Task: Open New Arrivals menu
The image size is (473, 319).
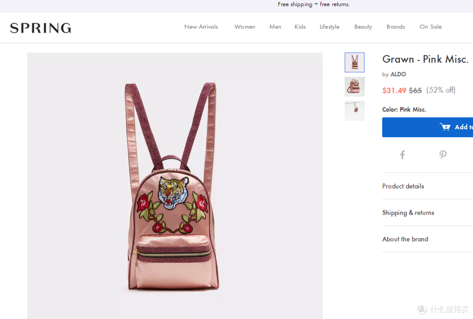Action: (201, 27)
